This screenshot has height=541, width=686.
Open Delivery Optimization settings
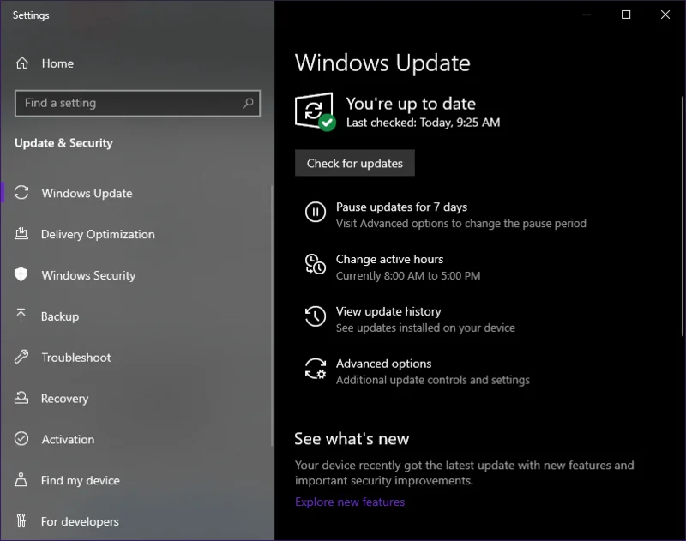tap(98, 234)
